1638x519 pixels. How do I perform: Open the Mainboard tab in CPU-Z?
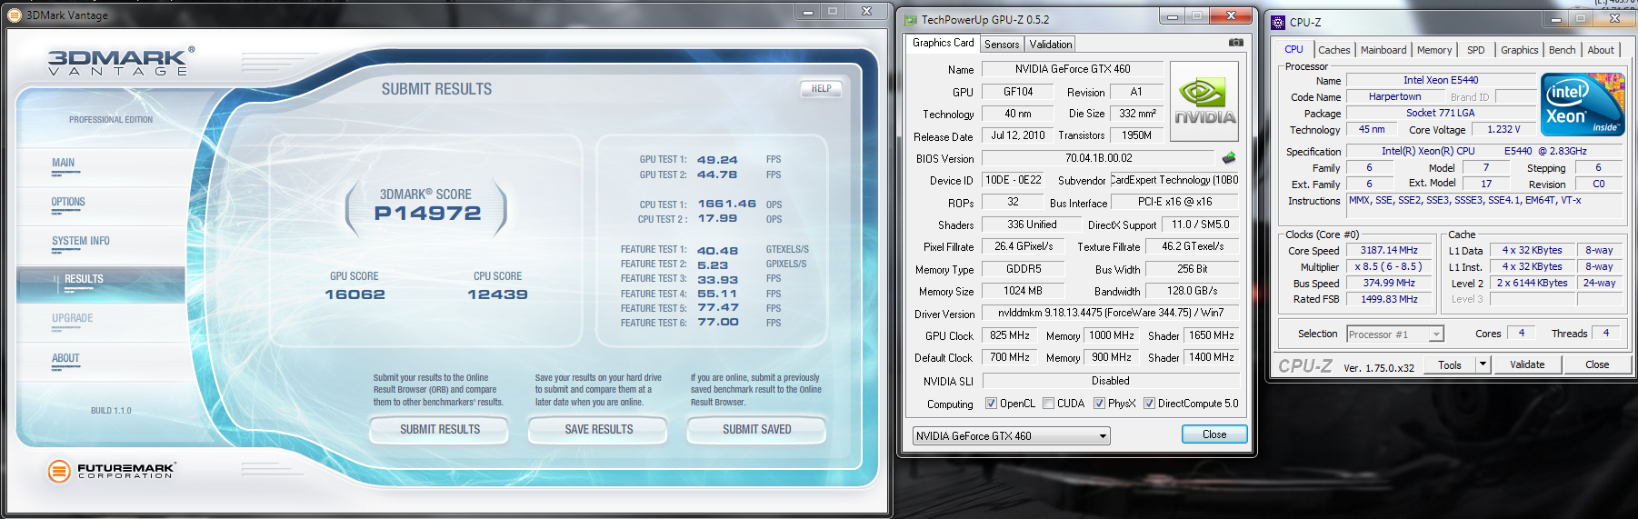(x=1383, y=50)
